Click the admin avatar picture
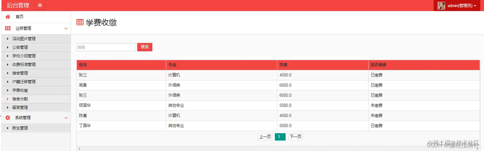 (x=441, y=5)
